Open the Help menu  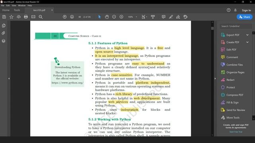tap(30, 6)
